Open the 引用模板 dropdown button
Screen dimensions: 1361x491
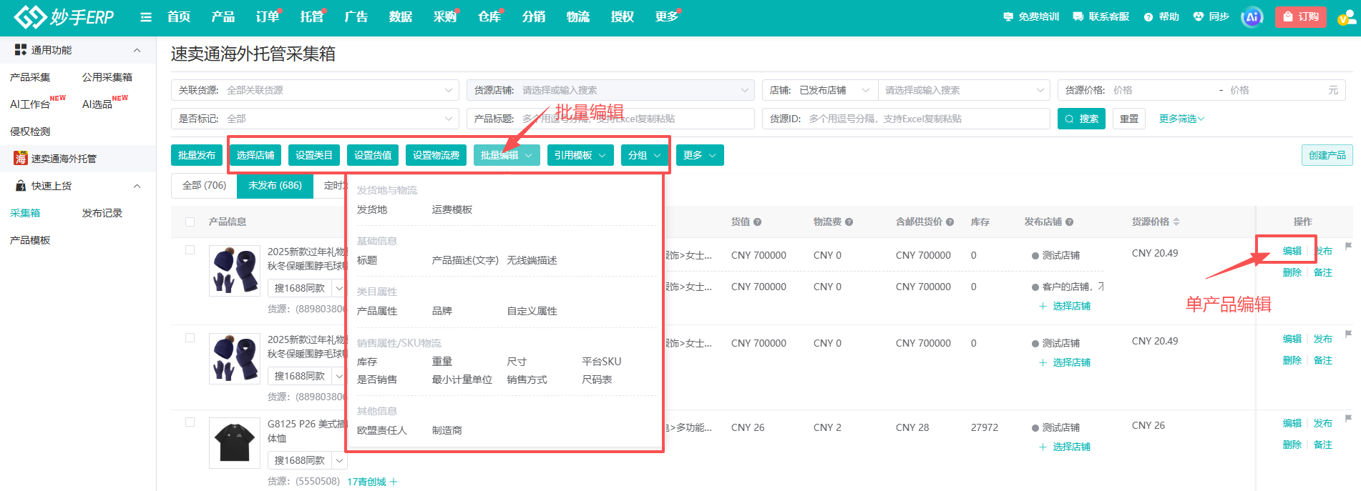580,155
